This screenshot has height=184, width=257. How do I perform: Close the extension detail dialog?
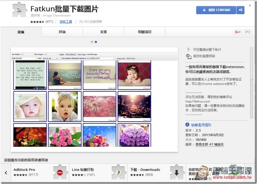[x=250, y=5]
